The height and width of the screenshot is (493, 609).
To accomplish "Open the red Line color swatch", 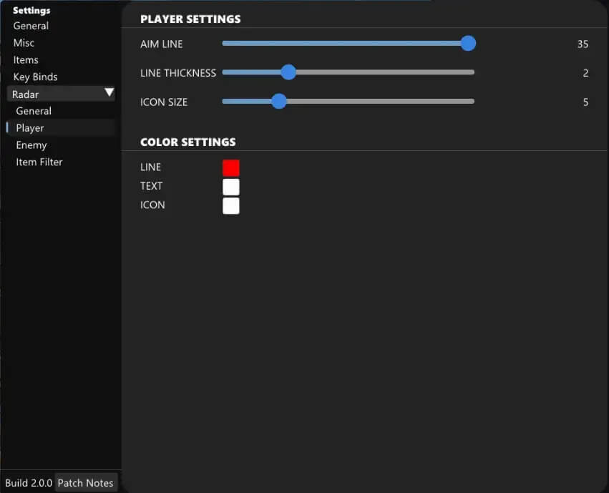I will (x=230, y=168).
